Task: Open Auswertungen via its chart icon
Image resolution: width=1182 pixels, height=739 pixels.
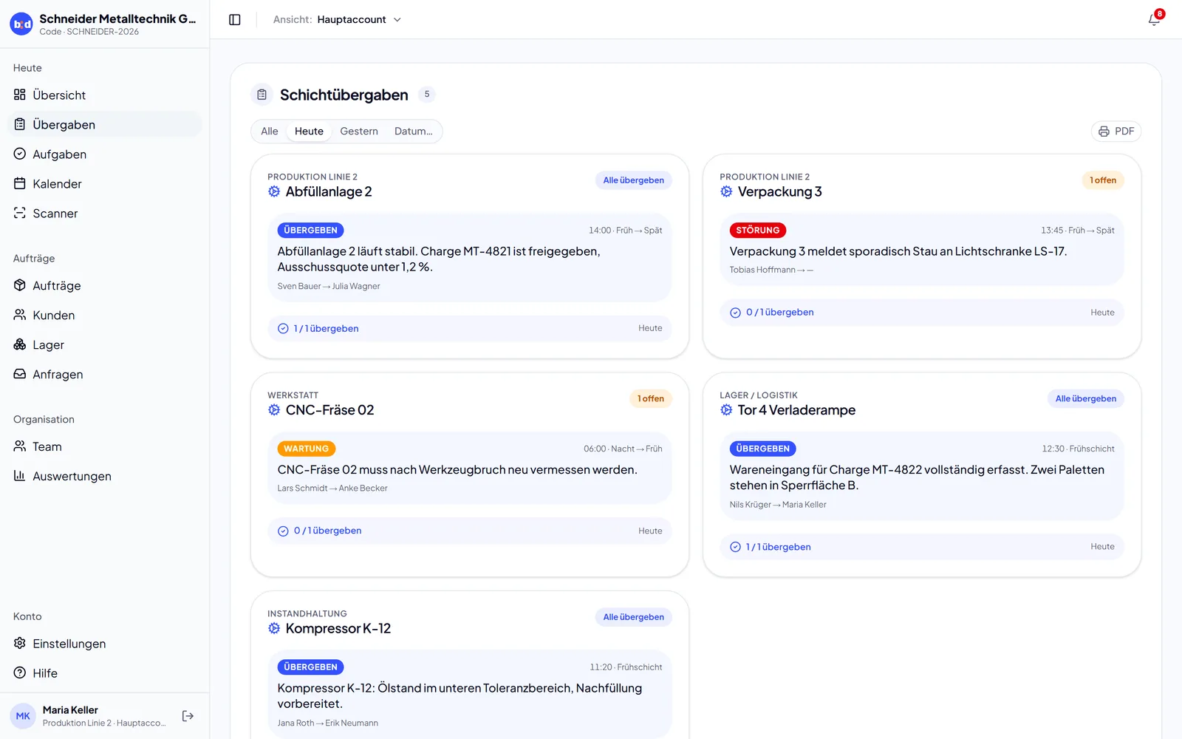Action: point(20,476)
